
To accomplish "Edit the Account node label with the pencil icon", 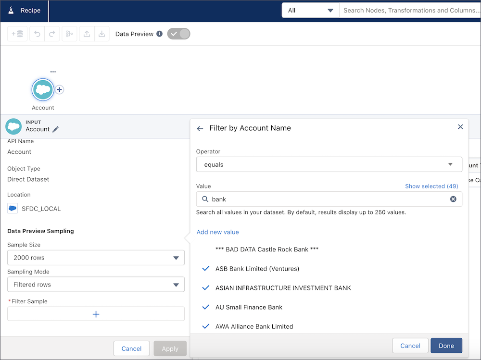I will [x=56, y=130].
